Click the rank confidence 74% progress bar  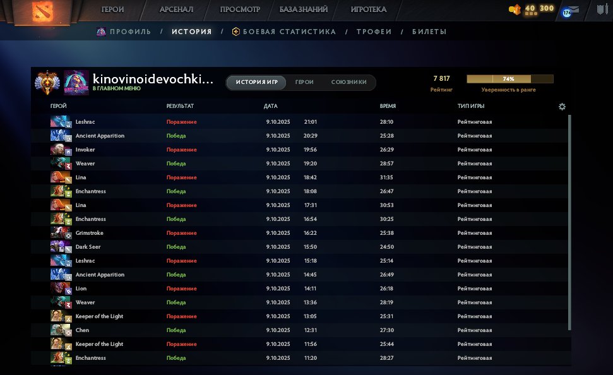(x=509, y=79)
